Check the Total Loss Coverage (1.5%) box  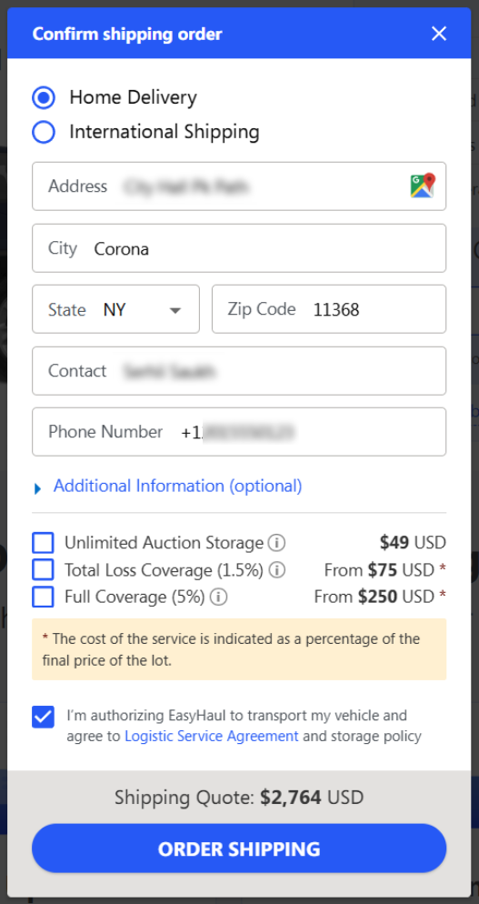44,569
